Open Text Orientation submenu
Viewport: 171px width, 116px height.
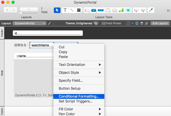[79, 65]
